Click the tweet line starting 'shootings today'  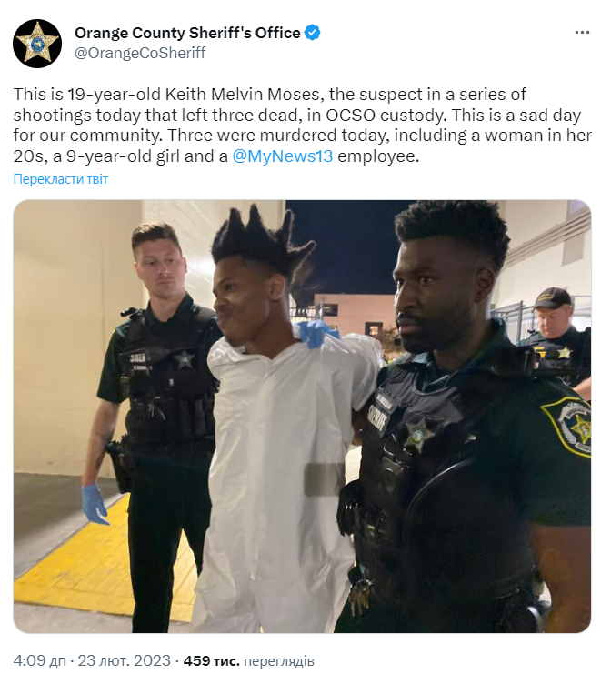click(297, 116)
